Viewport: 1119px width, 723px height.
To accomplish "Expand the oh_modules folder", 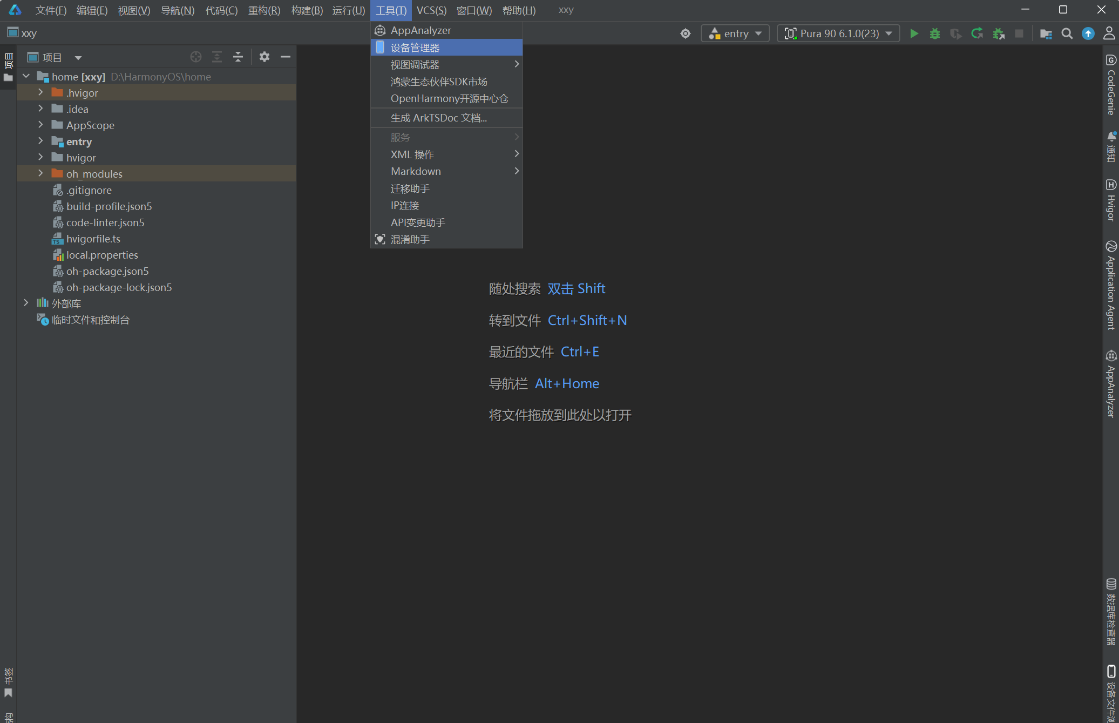I will (x=40, y=173).
